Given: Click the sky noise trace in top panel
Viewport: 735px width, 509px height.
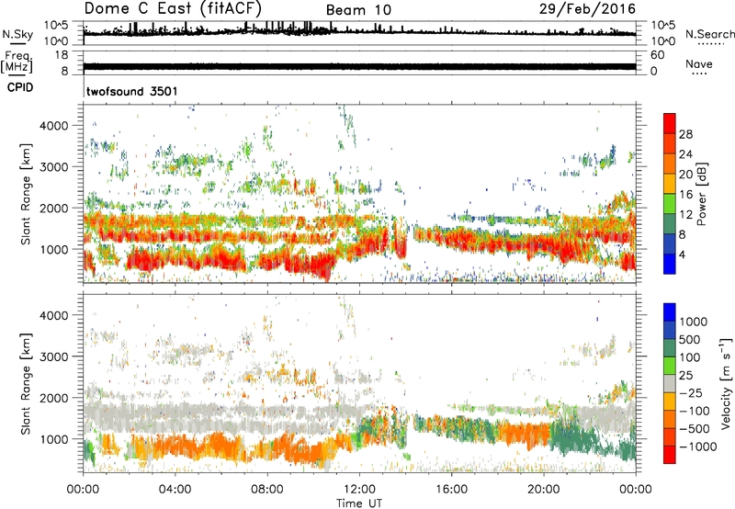Looking at the screenshot, I should pos(359,33).
